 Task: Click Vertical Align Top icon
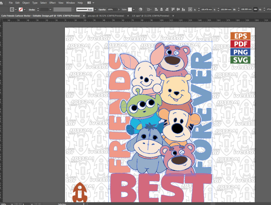[x=173, y=10]
